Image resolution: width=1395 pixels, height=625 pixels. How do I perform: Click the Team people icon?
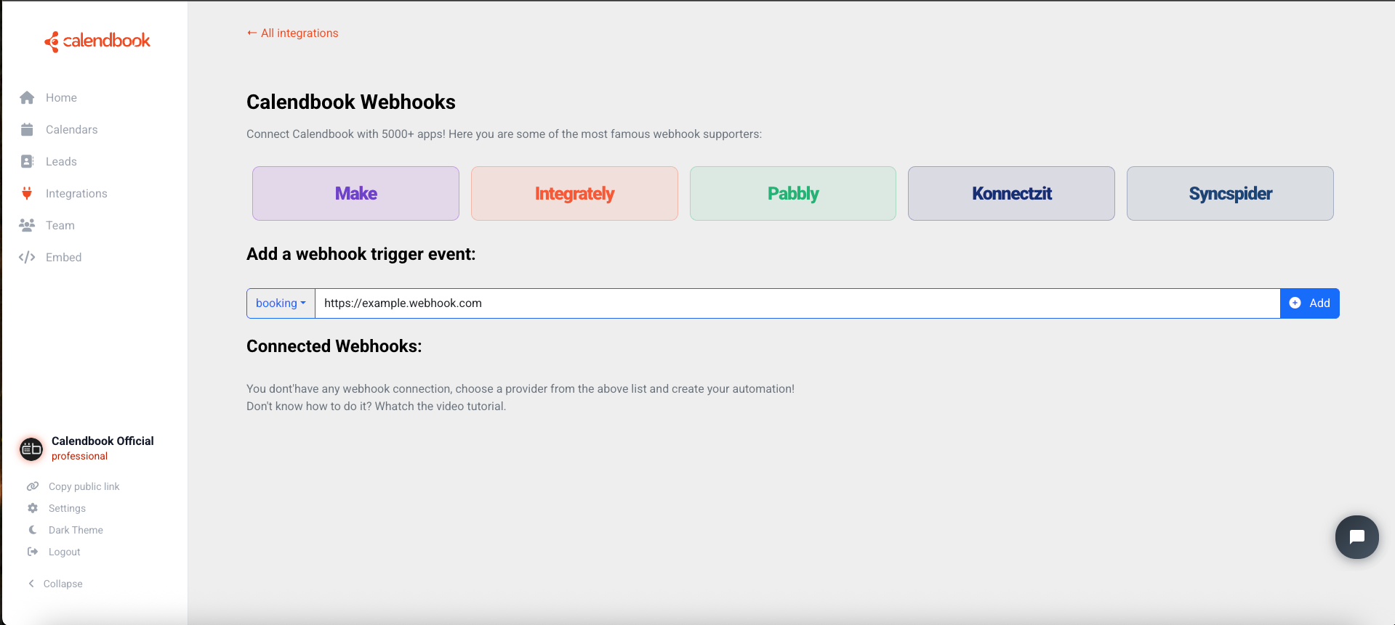pyautogui.click(x=27, y=225)
